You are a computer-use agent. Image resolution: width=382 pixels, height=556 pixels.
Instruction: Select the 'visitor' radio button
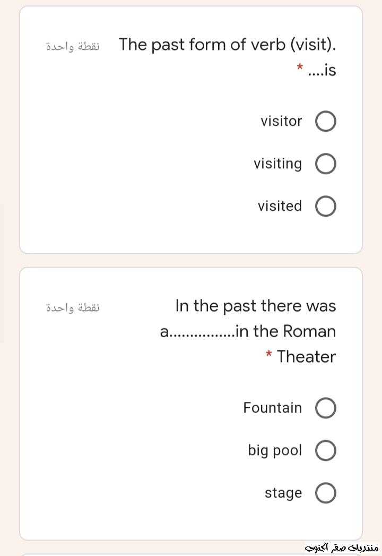pyautogui.click(x=326, y=122)
